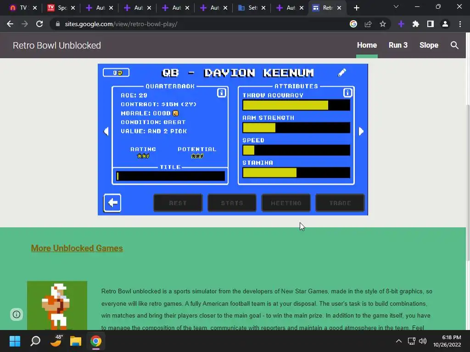
Task: Open the tab search dropdown chevron
Action: (x=396, y=6)
